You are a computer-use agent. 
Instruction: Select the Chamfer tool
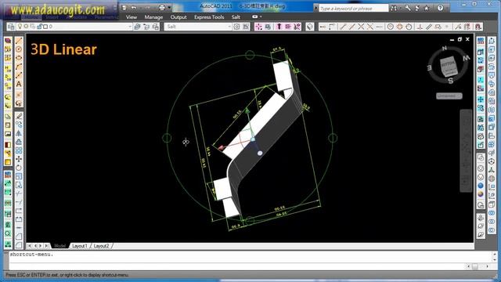point(19,237)
